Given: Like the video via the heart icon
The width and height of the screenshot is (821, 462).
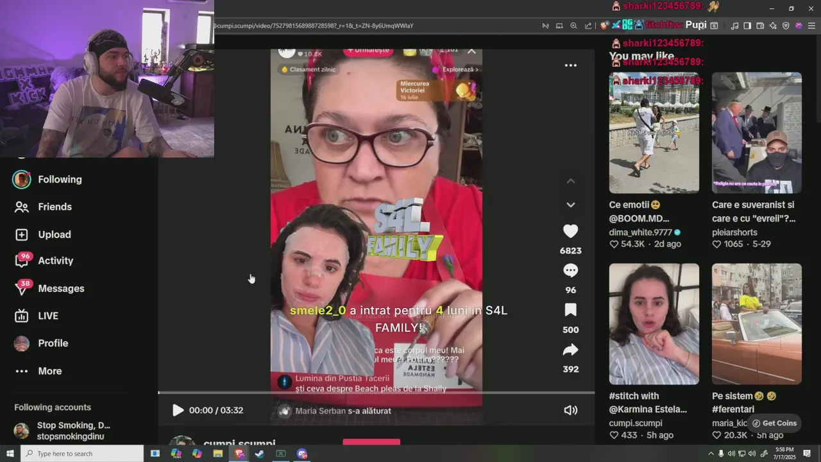Looking at the screenshot, I should [570, 231].
